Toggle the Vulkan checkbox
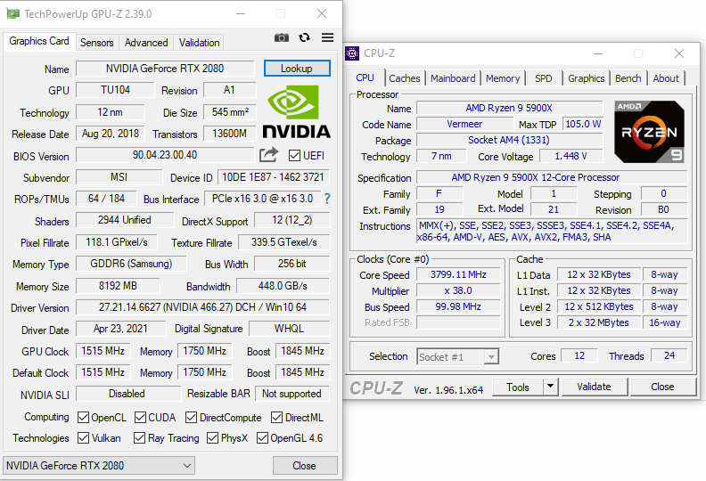The height and width of the screenshot is (481, 706). [x=83, y=438]
